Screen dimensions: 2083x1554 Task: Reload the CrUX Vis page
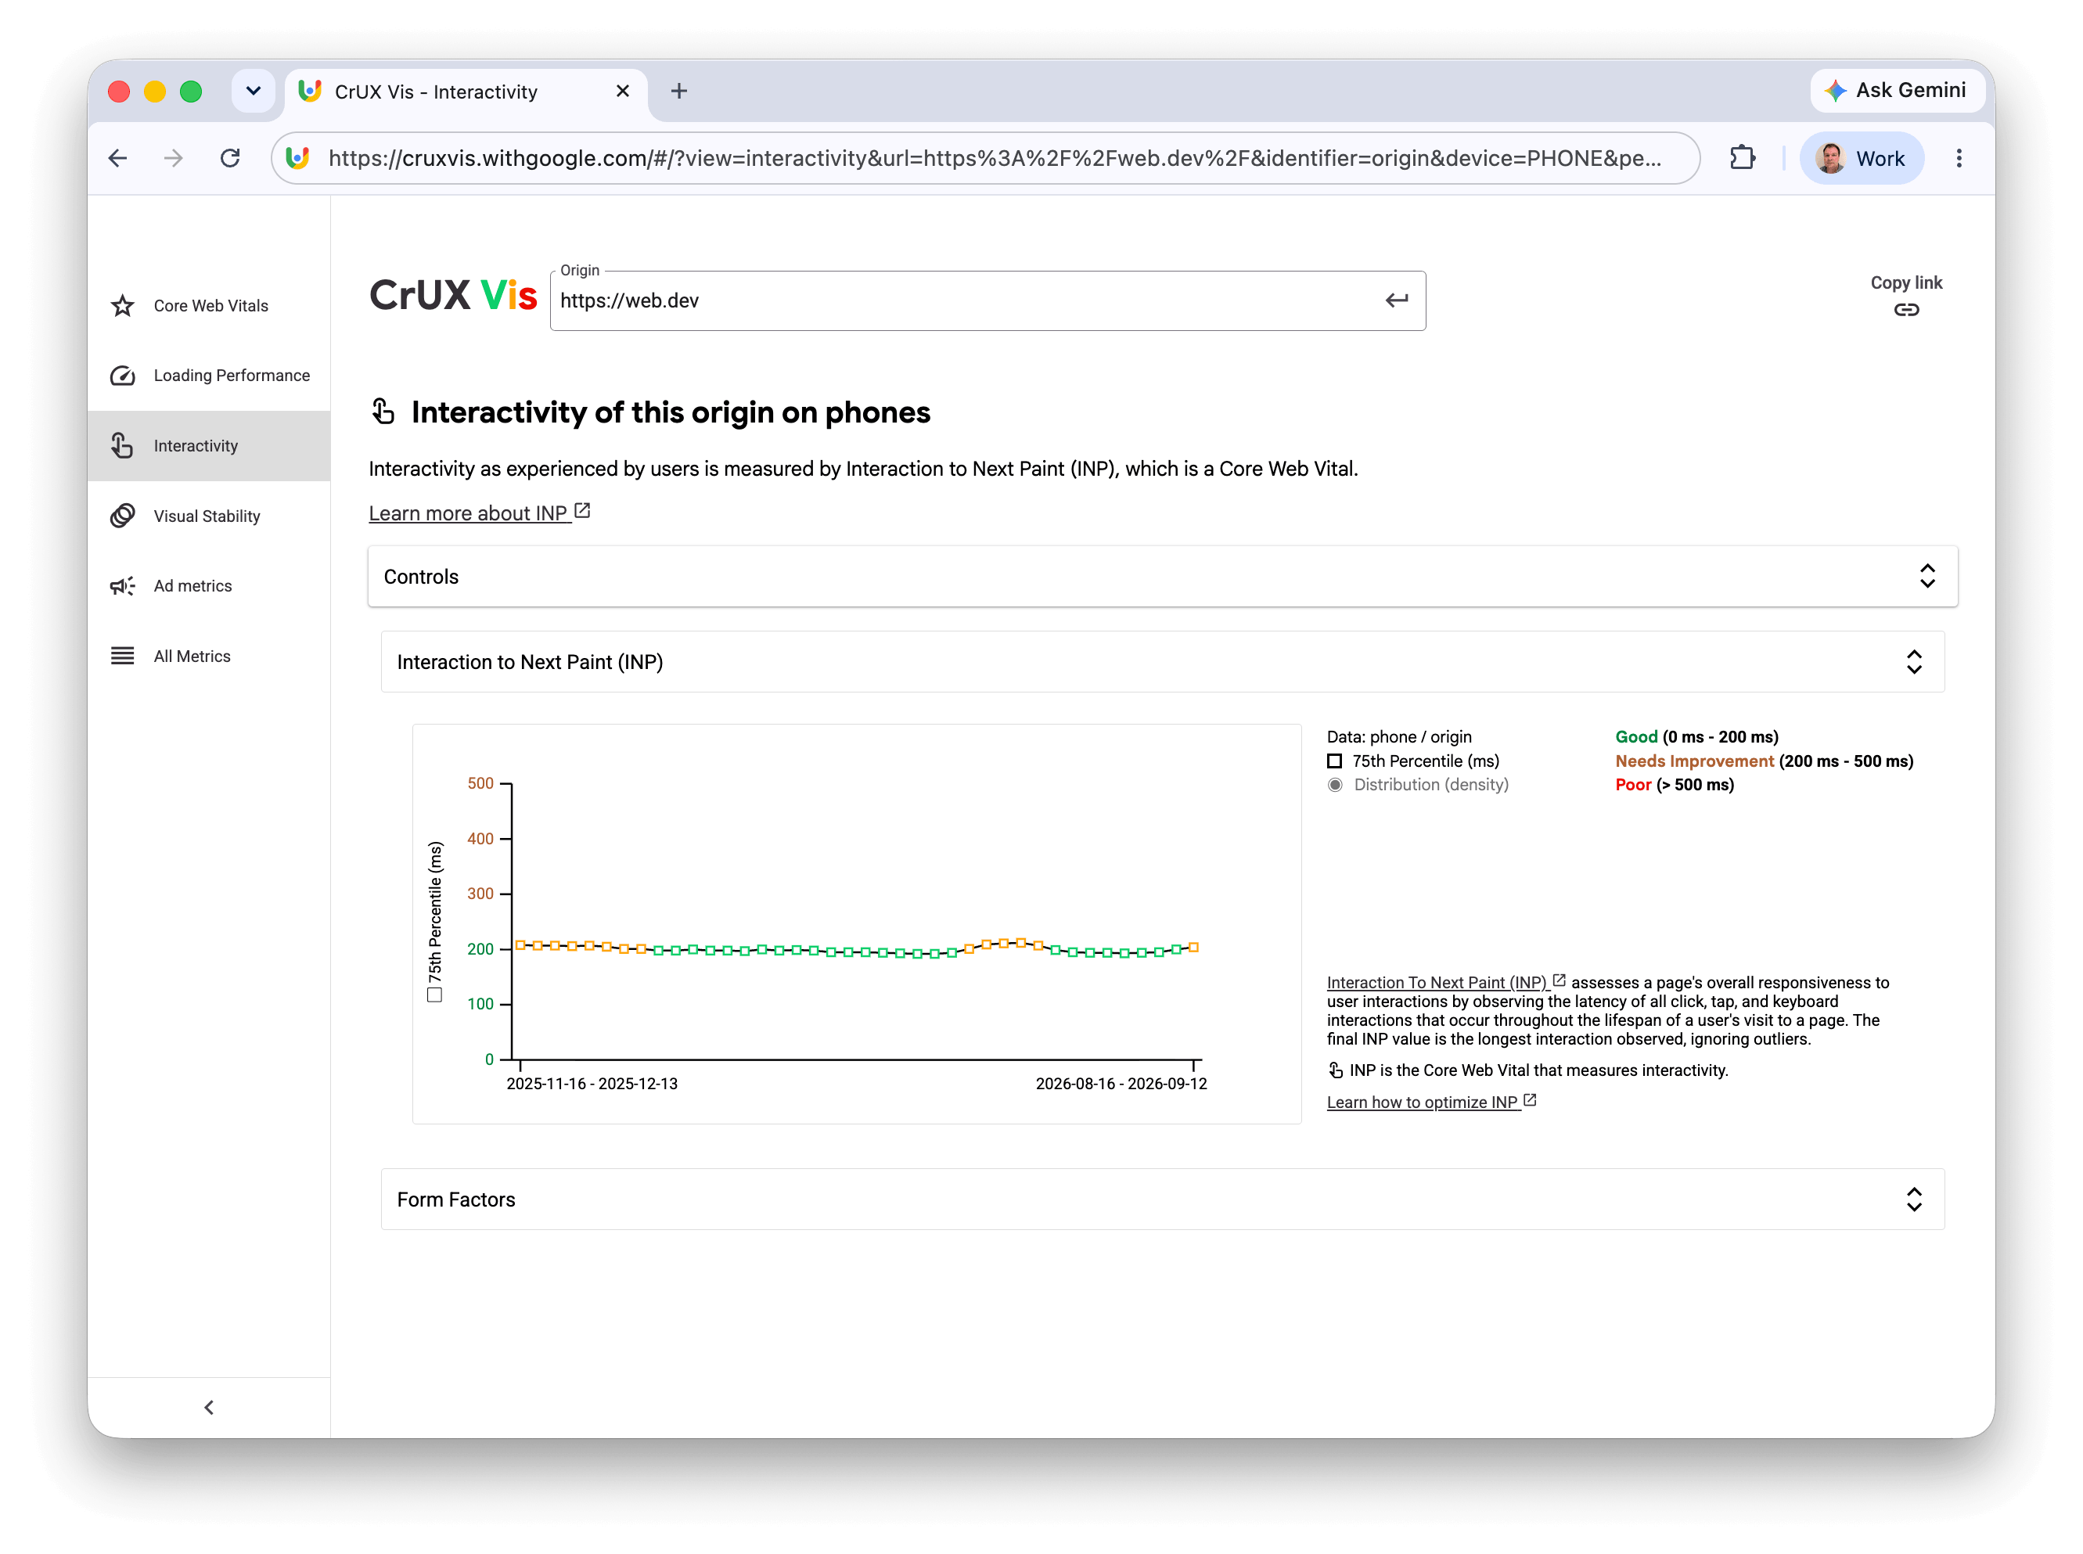(229, 158)
